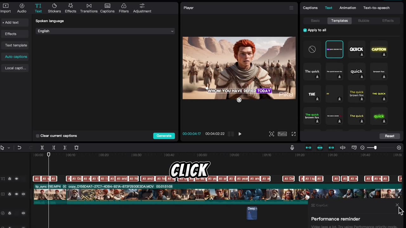This screenshot has width=406, height=228.
Task: Adjust the timeline zoom slider handle
Action: click(x=375, y=148)
